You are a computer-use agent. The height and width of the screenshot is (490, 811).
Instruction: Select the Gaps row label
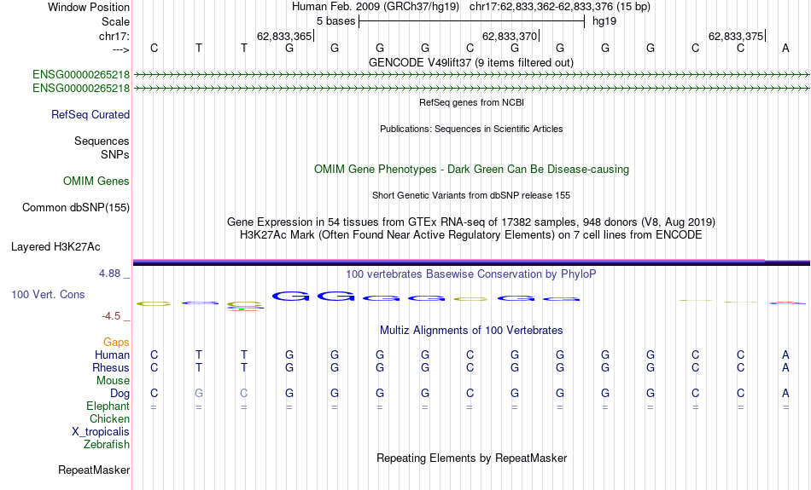[x=116, y=343]
